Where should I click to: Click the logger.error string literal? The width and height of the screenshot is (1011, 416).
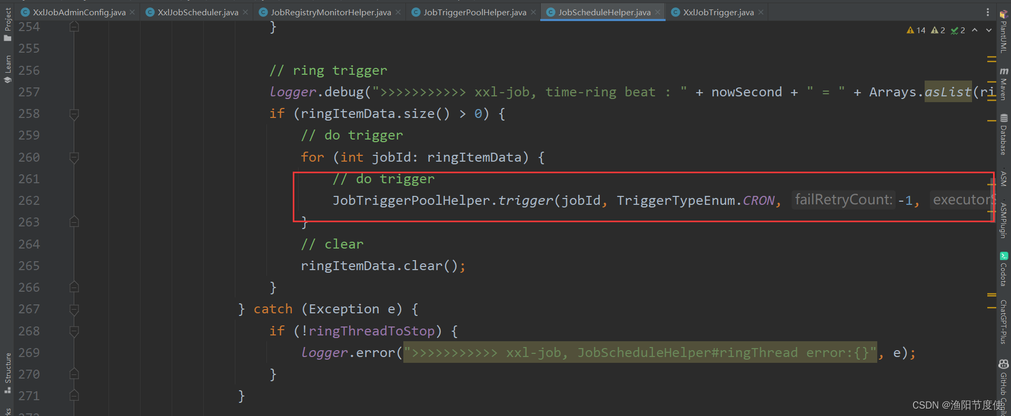pyautogui.click(x=640, y=353)
